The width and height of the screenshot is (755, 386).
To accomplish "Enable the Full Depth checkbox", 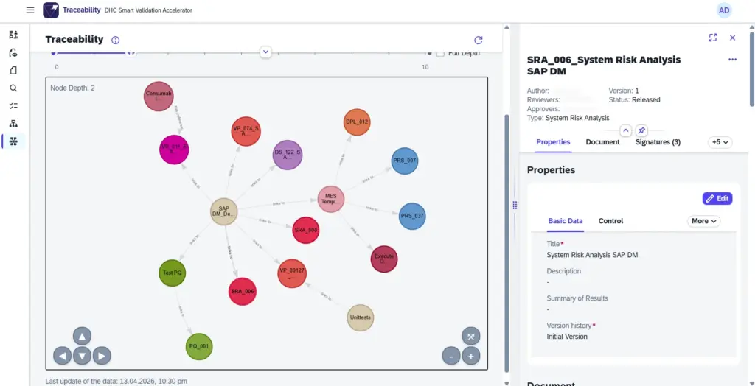I will (x=440, y=54).
